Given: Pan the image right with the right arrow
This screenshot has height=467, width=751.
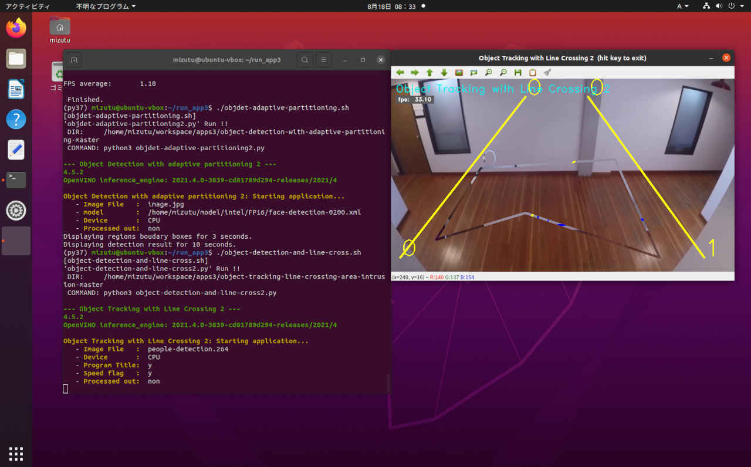Looking at the screenshot, I should [415, 73].
